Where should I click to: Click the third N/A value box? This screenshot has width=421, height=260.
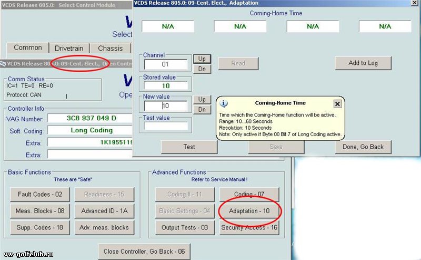coord(313,26)
